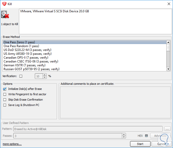
Task: Click the Passes number field
Action: (x=68, y=136)
